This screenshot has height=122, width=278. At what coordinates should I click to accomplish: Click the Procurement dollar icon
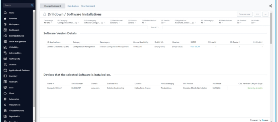click(x=5, y=105)
